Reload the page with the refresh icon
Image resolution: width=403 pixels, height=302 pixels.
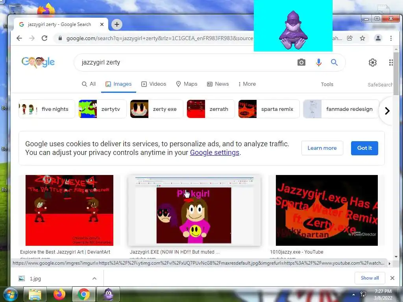pos(44,38)
